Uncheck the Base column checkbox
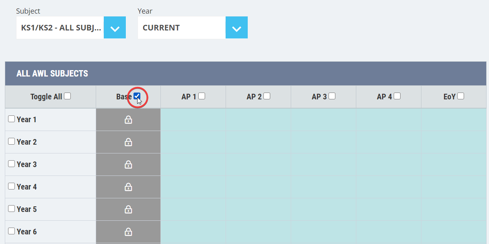This screenshot has height=244, width=489. 137,96
